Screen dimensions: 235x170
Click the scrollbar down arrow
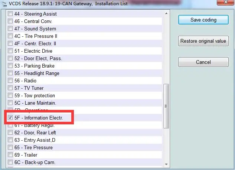tap(166, 164)
